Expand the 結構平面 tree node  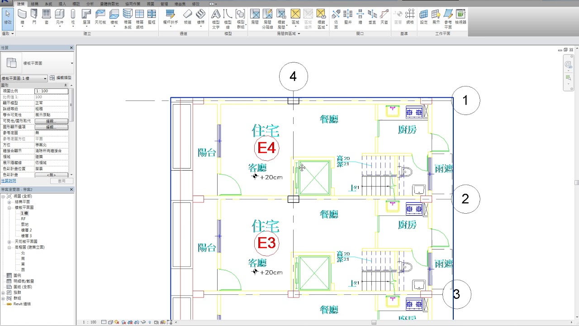pos(9,202)
